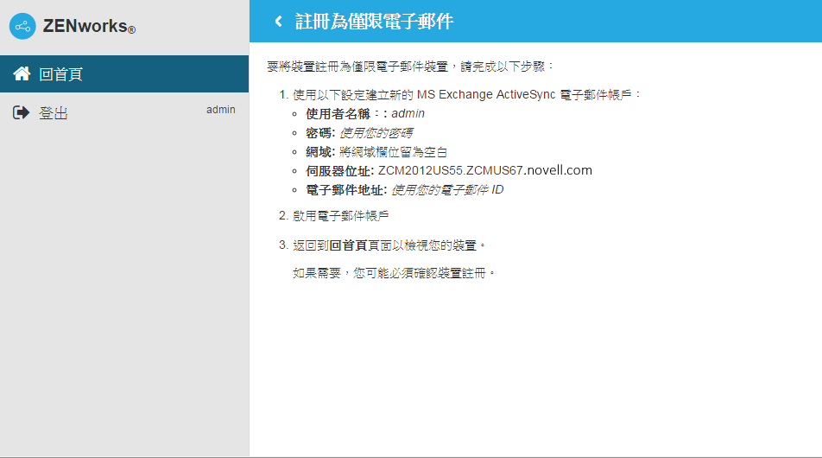Click step 2 啟用電子郵件帳戶 text
Image resolution: width=822 pixels, height=458 pixels.
click(x=341, y=216)
